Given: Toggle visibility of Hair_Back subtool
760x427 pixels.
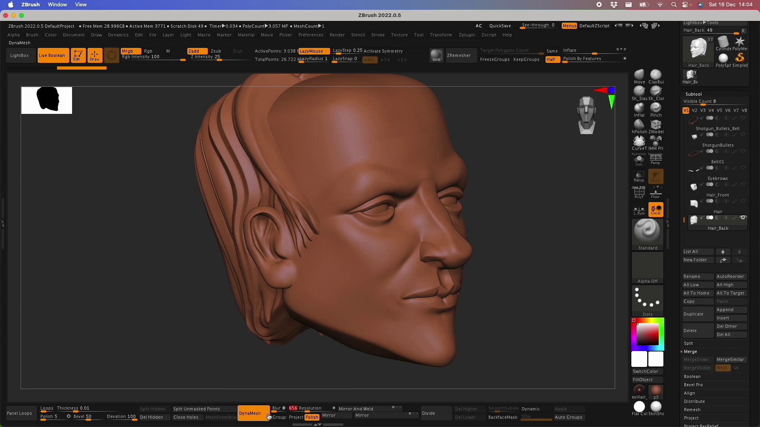Looking at the screenshot, I should [x=743, y=218].
